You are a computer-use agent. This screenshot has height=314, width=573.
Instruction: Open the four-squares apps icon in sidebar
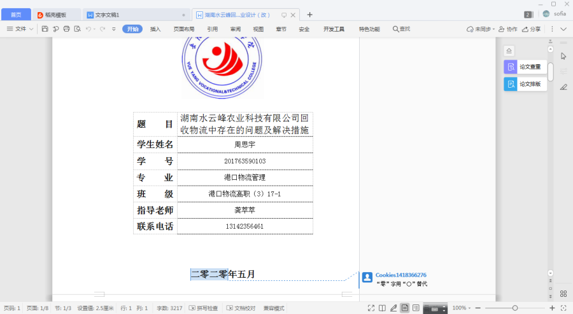pos(563,294)
